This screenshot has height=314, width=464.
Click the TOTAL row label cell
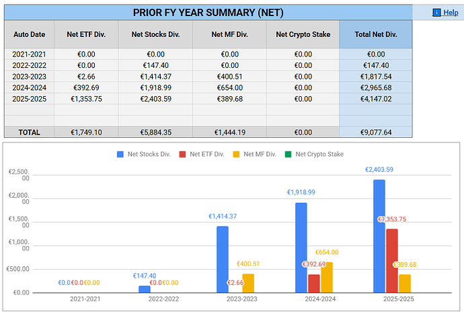coord(28,132)
